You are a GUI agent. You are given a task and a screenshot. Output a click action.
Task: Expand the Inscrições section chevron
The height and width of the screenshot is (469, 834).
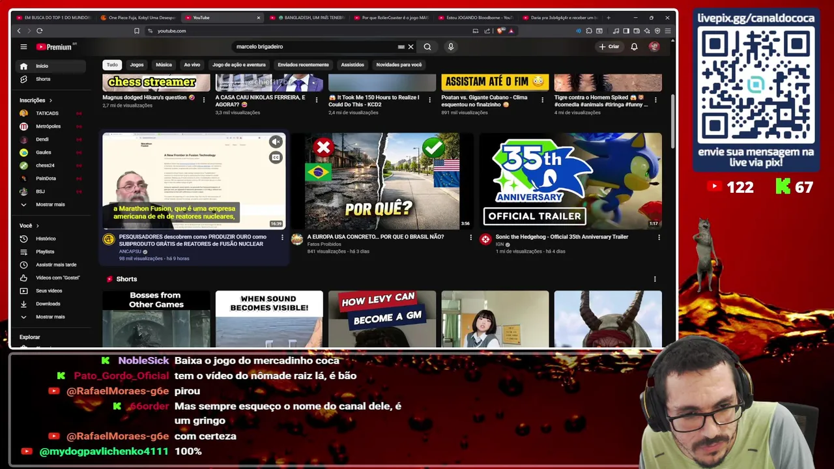tap(50, 100)
